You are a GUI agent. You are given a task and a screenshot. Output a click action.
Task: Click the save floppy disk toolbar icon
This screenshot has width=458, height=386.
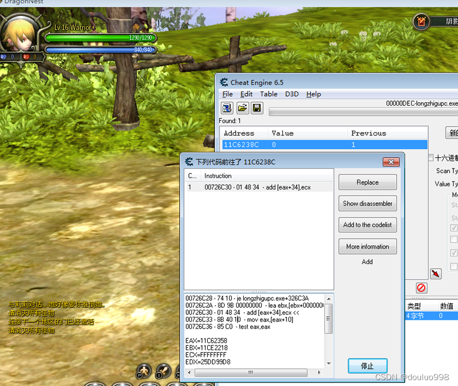point(257,109)
